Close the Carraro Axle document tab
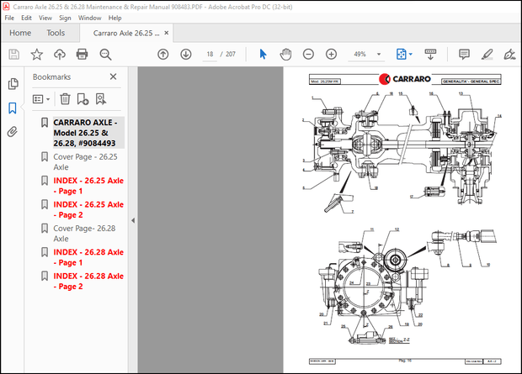This screenshot has width=522, height=374. 167,33
